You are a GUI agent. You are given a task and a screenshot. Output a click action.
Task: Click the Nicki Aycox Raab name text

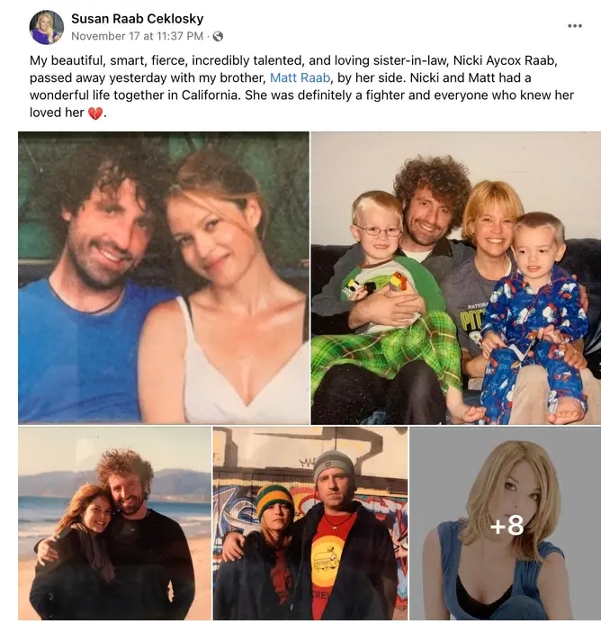(x=505, y=60)
